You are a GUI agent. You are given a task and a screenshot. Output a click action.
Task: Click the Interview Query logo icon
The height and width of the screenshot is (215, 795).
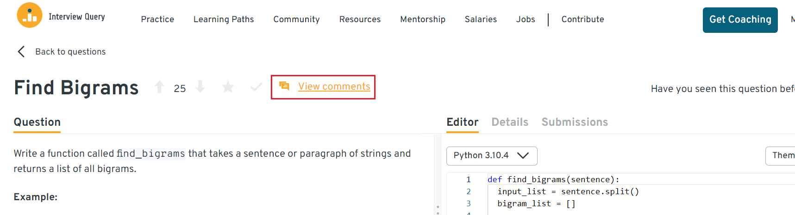coord(30,15)
